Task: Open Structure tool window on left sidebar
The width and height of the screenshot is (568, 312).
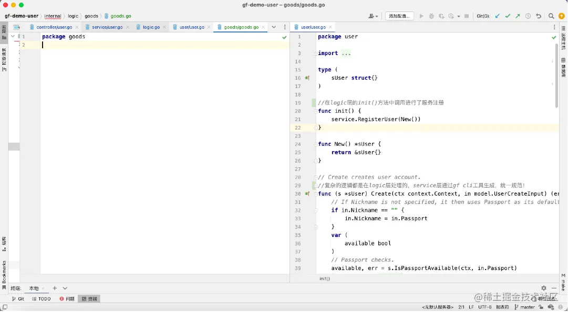Action: pos(4,244)
